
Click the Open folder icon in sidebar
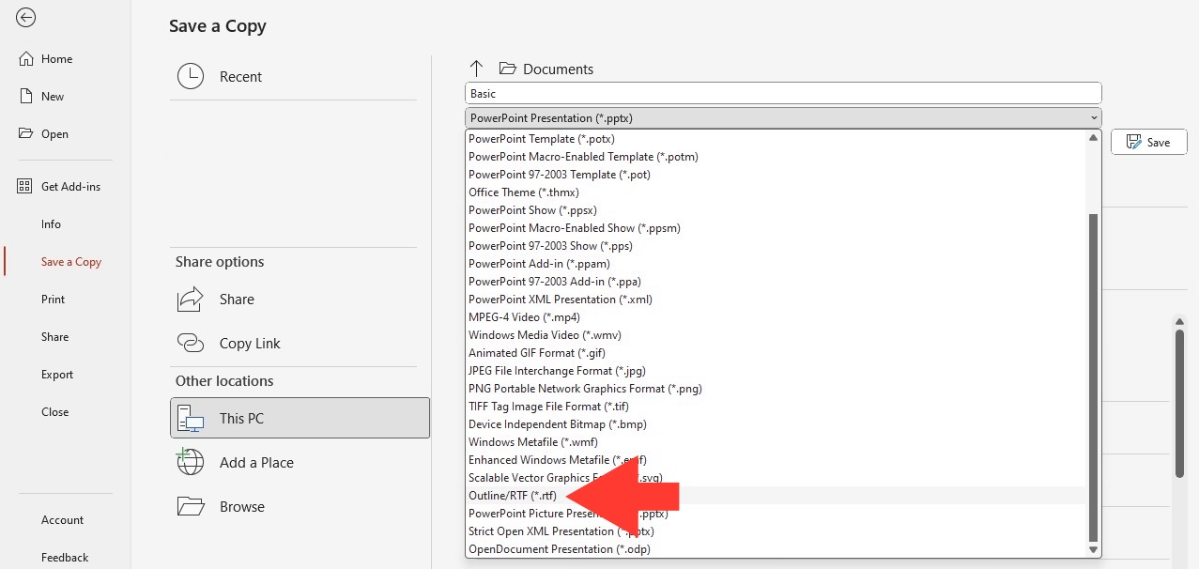[x=25, y=133]
